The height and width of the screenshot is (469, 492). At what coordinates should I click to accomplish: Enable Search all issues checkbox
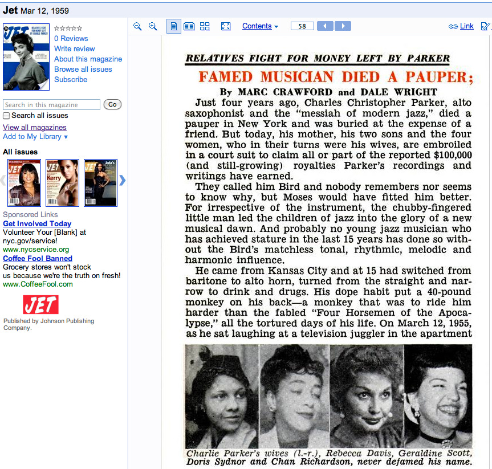coord(6,116)
